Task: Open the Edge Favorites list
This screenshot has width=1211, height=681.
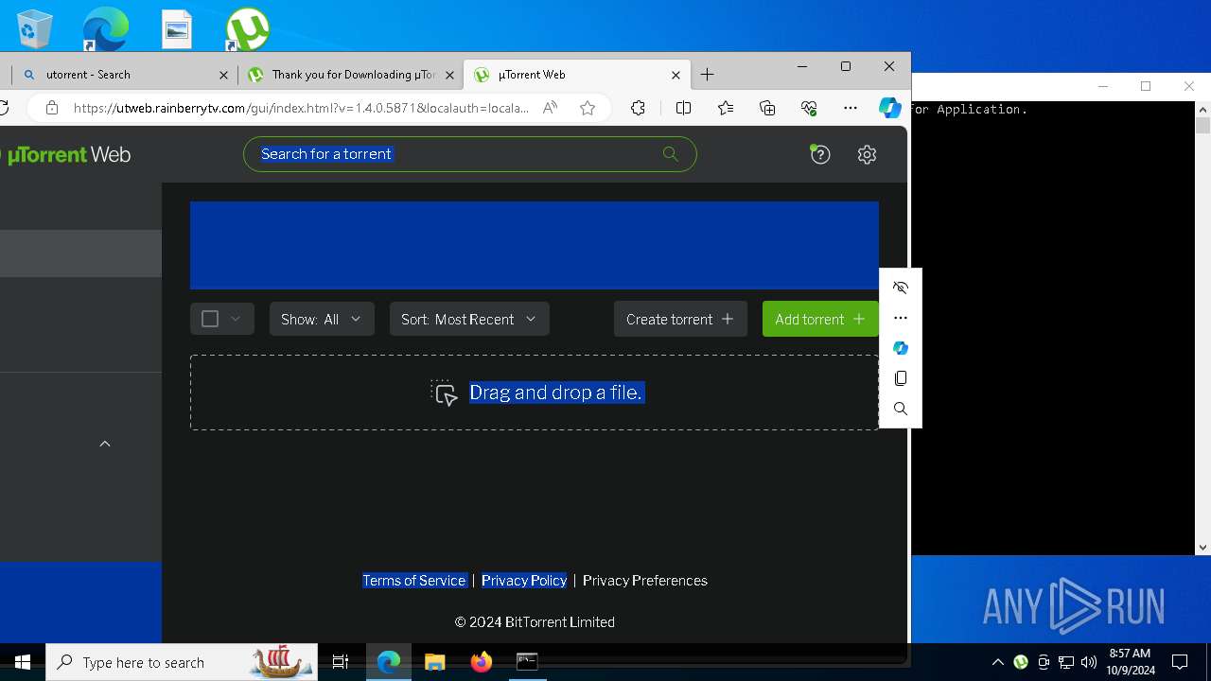Action: [726, 108]
